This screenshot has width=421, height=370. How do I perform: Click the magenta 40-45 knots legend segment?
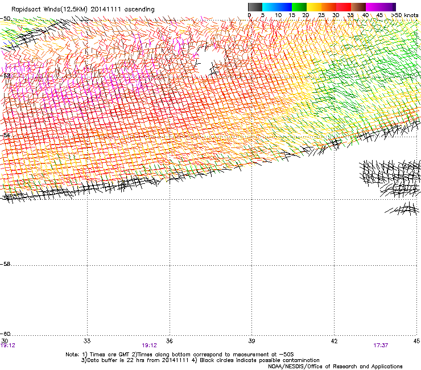pyautogui.click(x=373, y=7)
